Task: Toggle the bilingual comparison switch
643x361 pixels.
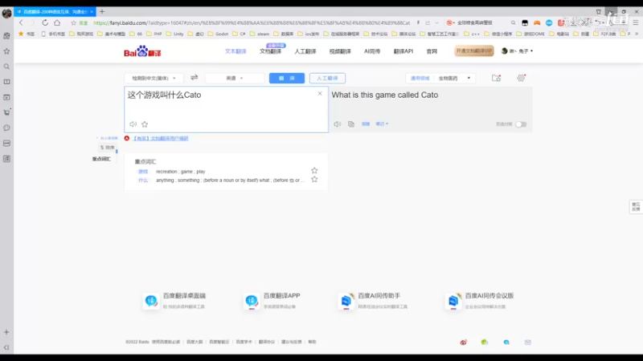Action: [521, 124]
